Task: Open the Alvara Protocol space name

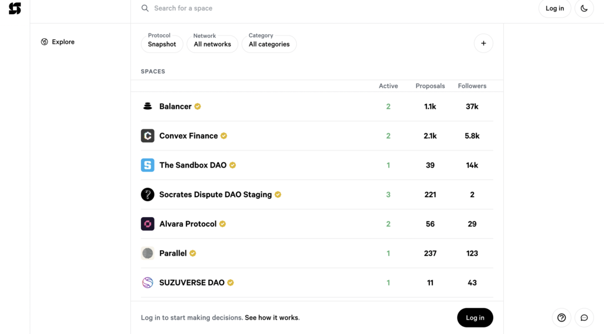Action: pos(188,224)
